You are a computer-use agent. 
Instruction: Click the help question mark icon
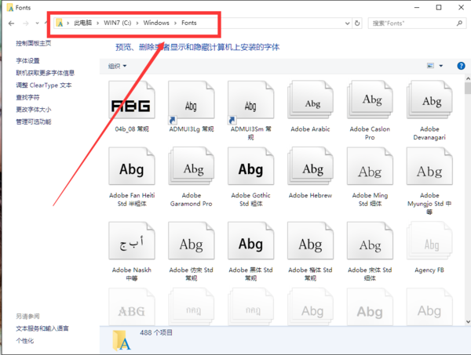click(461, 66)
